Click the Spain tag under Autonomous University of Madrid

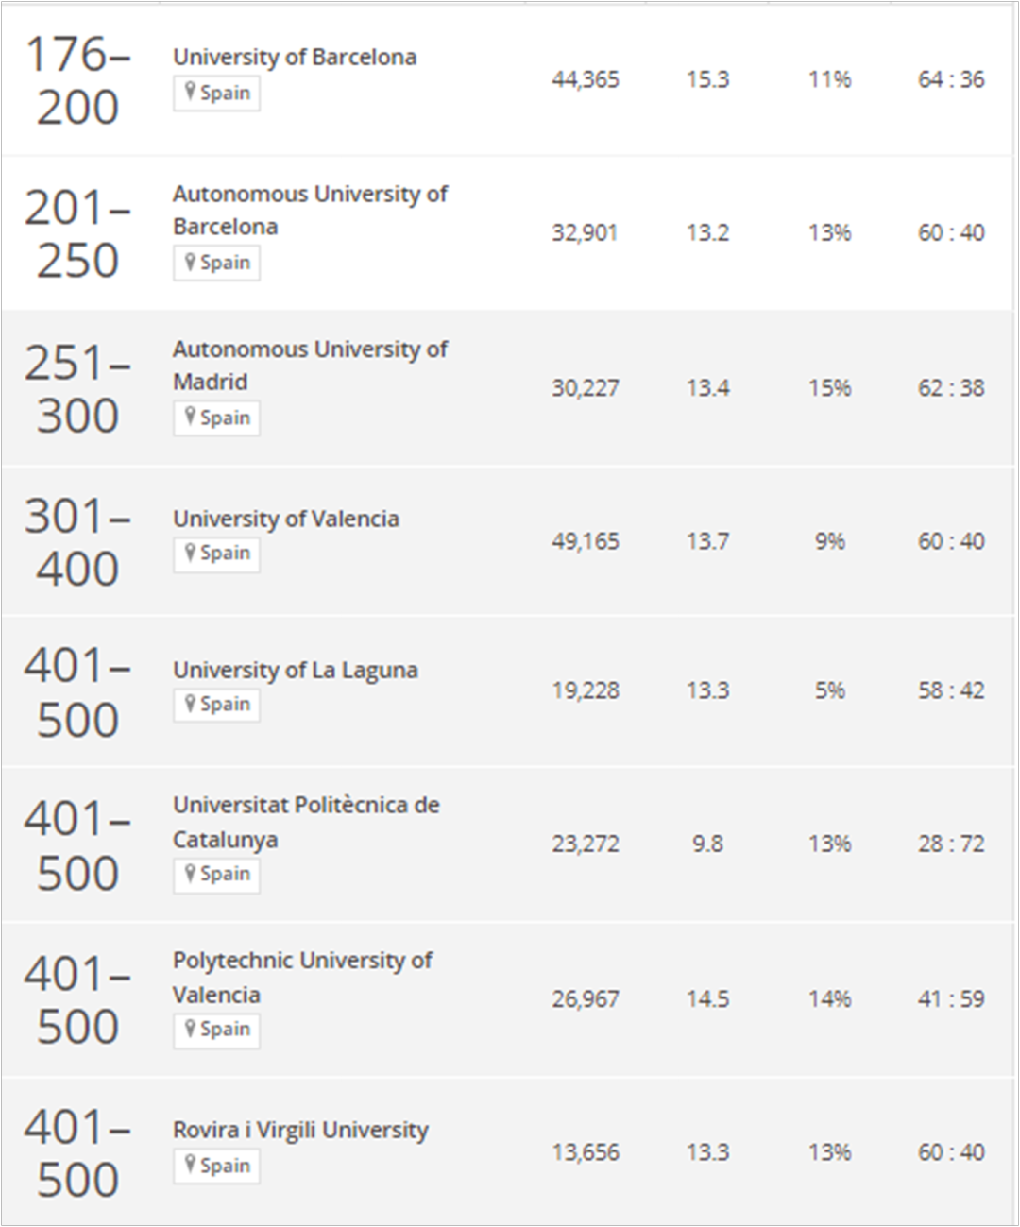(x=216, y=418)
